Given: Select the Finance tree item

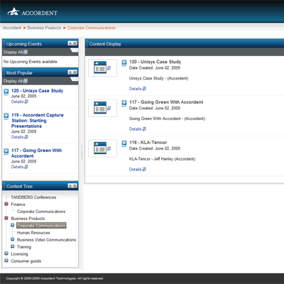Looking at the screenshot, I should [x=18, y=204].
